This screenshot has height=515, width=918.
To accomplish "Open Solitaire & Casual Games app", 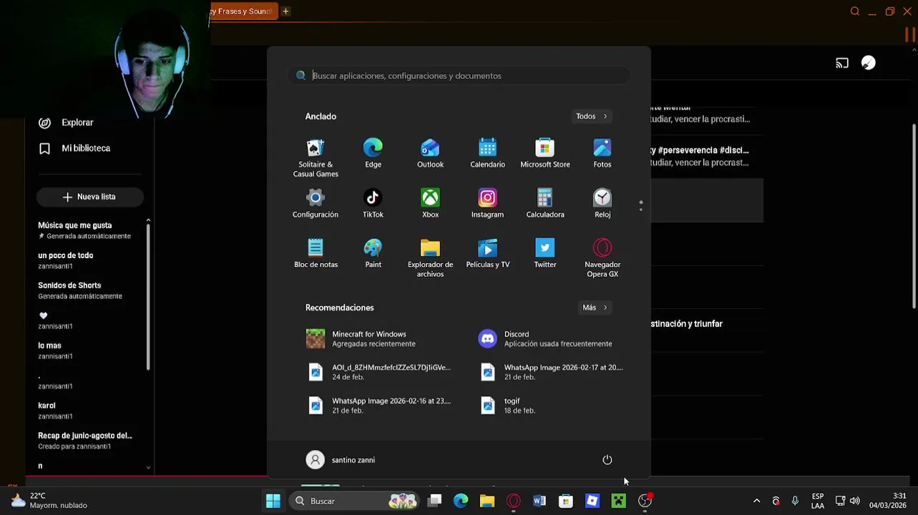I will coord(316,158).
